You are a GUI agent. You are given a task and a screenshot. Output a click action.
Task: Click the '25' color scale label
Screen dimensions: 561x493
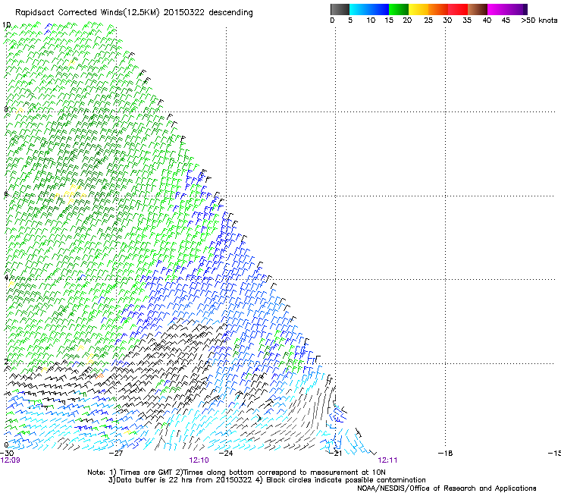point(428,20)
